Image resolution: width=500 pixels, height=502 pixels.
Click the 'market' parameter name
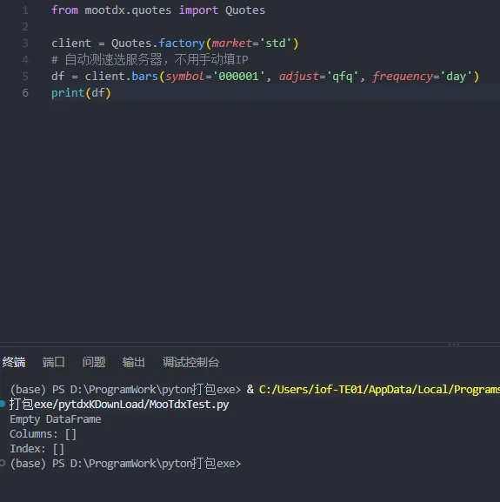[231, 44]
